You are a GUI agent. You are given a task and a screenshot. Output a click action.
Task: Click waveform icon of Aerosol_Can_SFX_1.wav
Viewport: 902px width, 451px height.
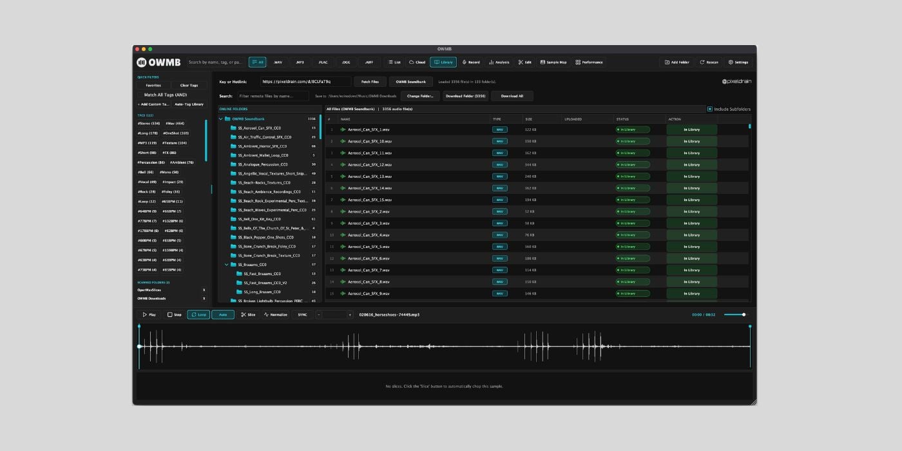point(343,130)
